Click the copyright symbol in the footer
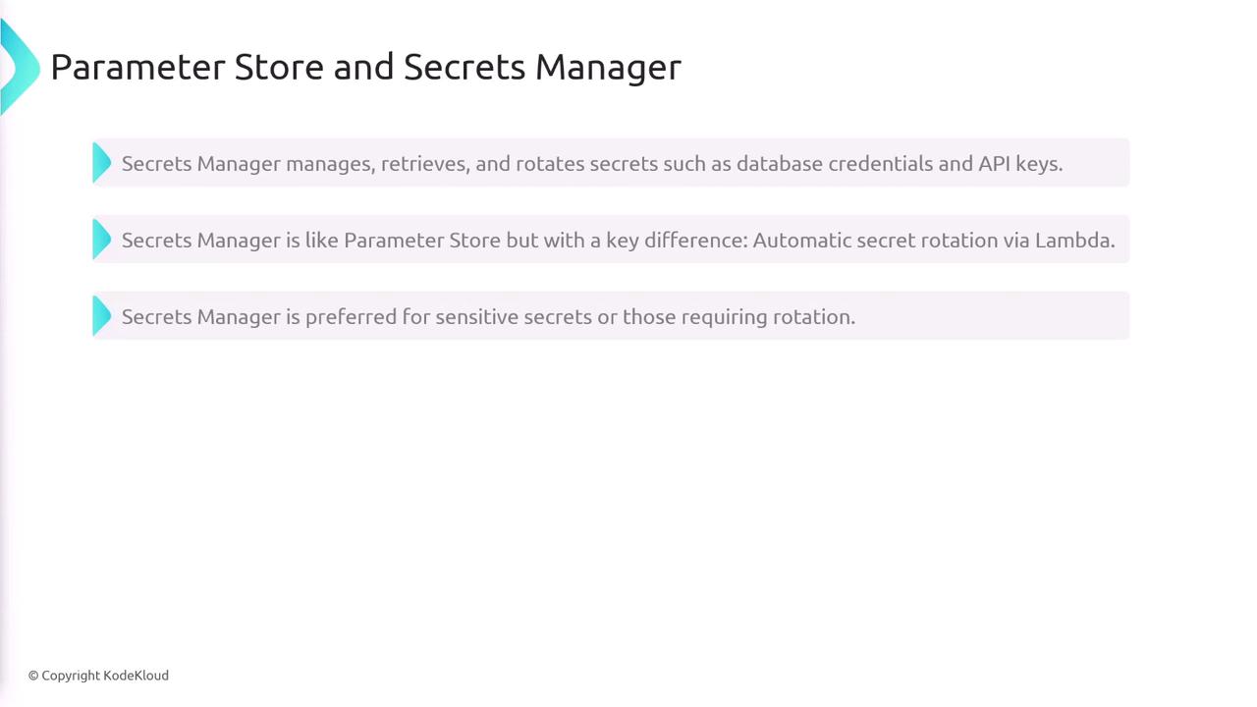The image size is (1257, 707). [33, 676]
